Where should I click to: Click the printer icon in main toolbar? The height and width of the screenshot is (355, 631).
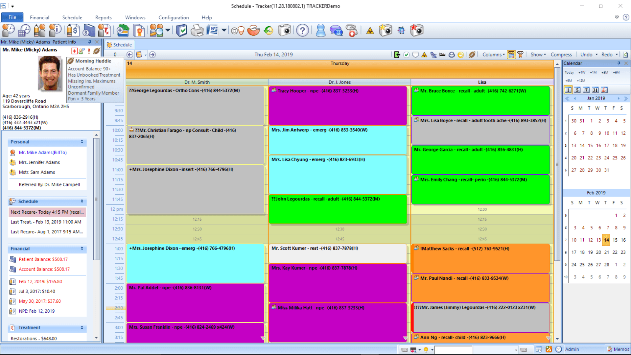(x=197, y=31)
